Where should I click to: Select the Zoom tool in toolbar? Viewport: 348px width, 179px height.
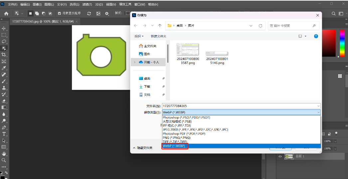pyautogui.click(x=4, y=160)
